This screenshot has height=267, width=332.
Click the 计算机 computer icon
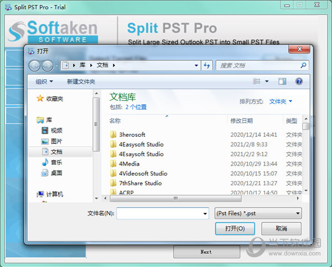pyautogui.click(x=40, y=194)
